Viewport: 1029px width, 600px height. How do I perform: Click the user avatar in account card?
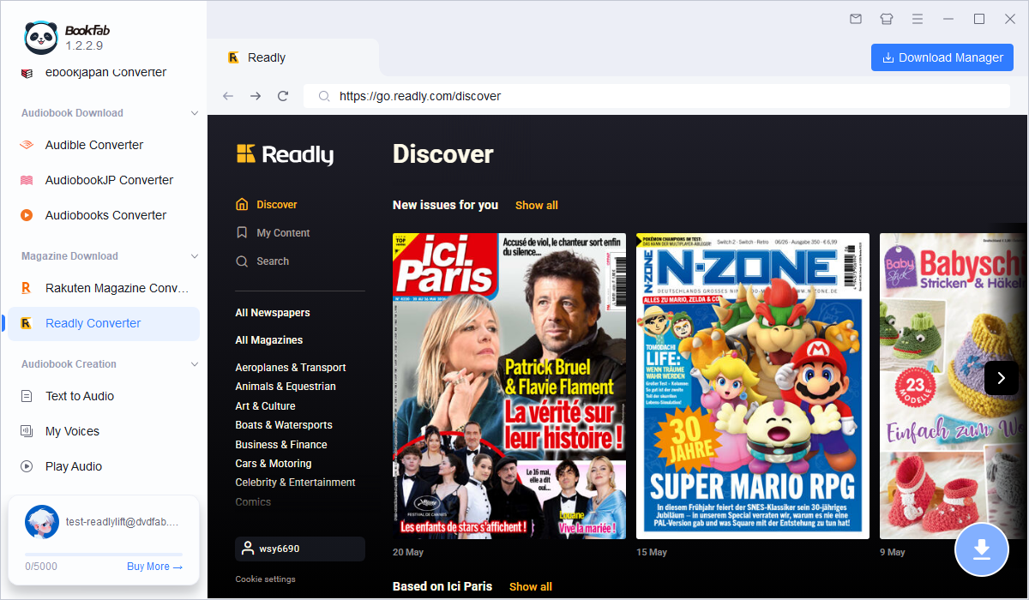[x=42, y=522]
